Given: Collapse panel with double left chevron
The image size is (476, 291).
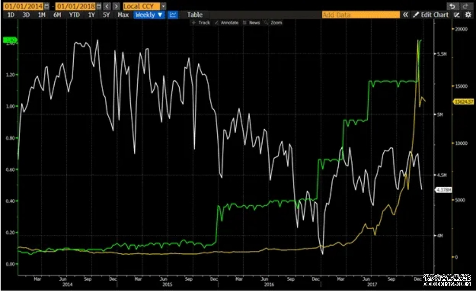Looking at the screenshot, I should [405, 15].
